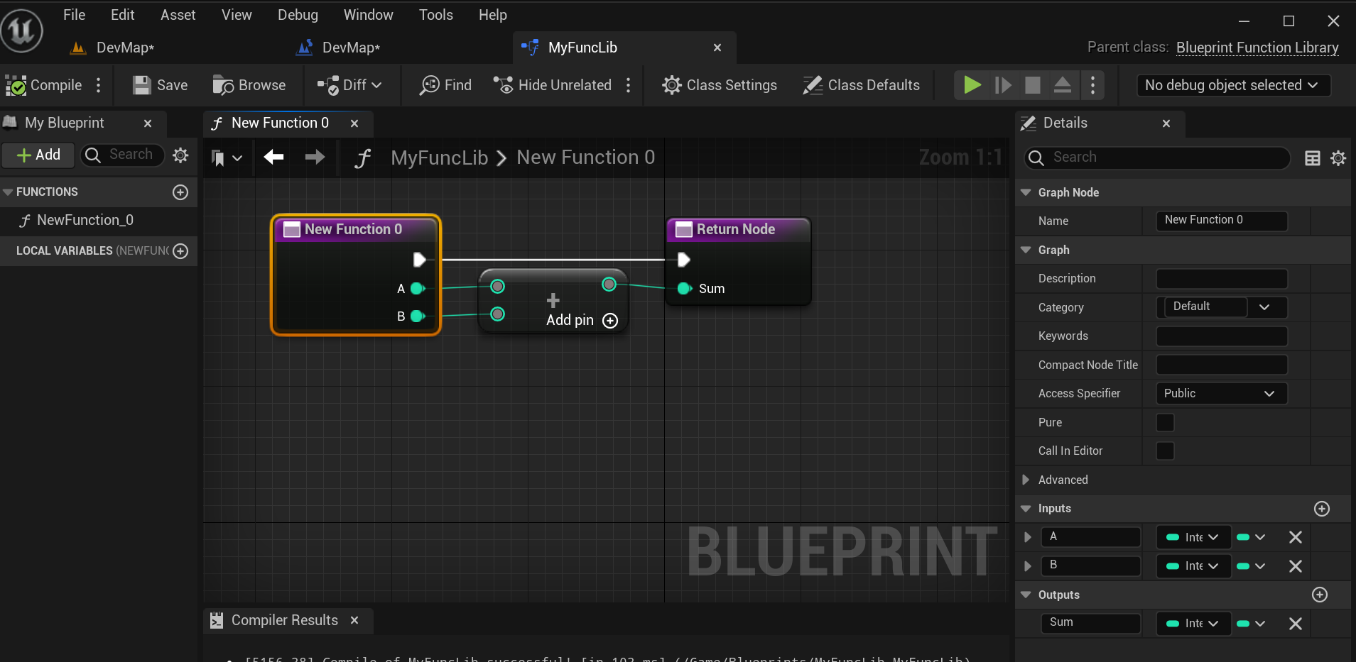The image size is (1356, 662).
Task: Remove output Sum
Action: click(x=1296, y=623)
